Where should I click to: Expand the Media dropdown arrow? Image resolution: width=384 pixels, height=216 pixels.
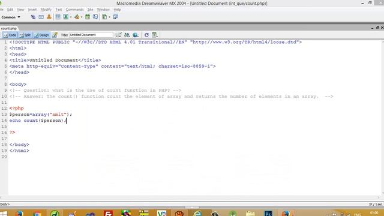pos(82,17)
